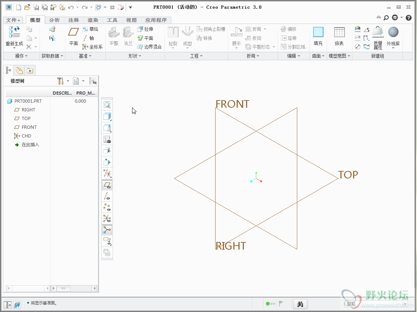Switch to the Annotate (注释) tab
This screenshot has height=312, width=417.
tap(74, 20)
